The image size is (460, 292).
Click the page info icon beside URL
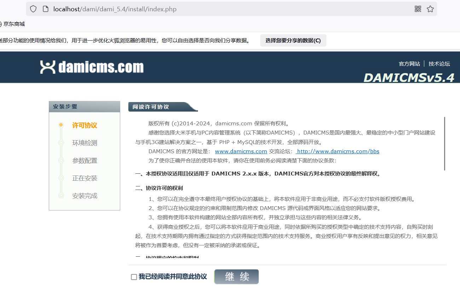(x=45, y=9)
